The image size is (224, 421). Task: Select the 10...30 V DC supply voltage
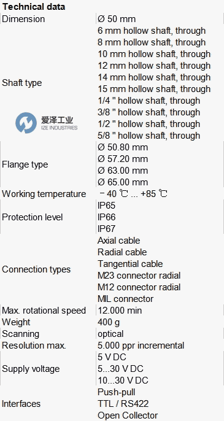(x=123, y=380)
